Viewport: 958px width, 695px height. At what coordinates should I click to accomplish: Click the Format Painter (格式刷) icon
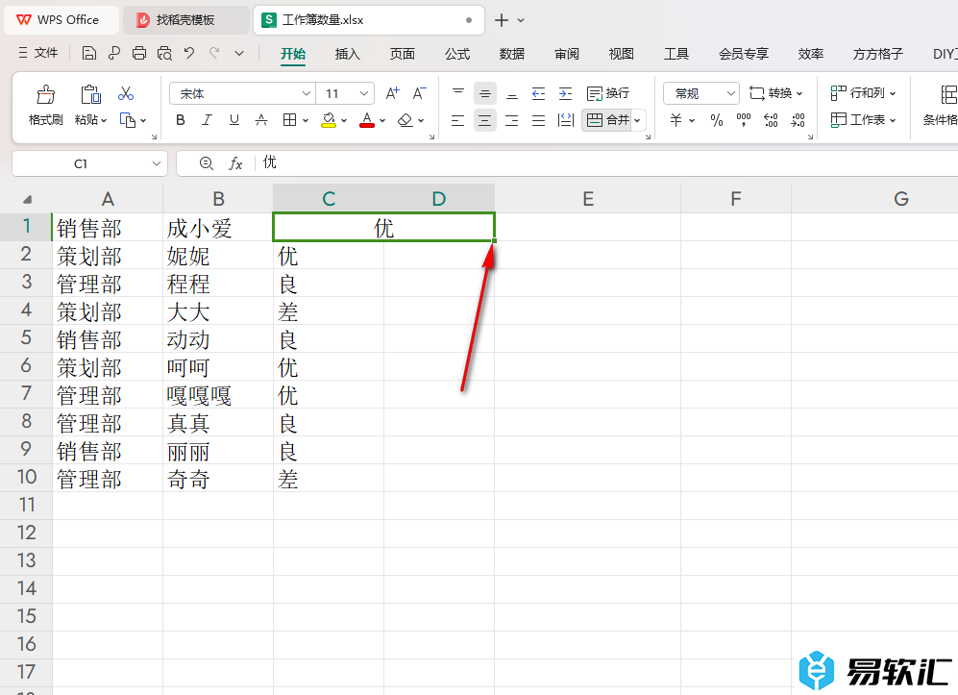tap(45, 95)
